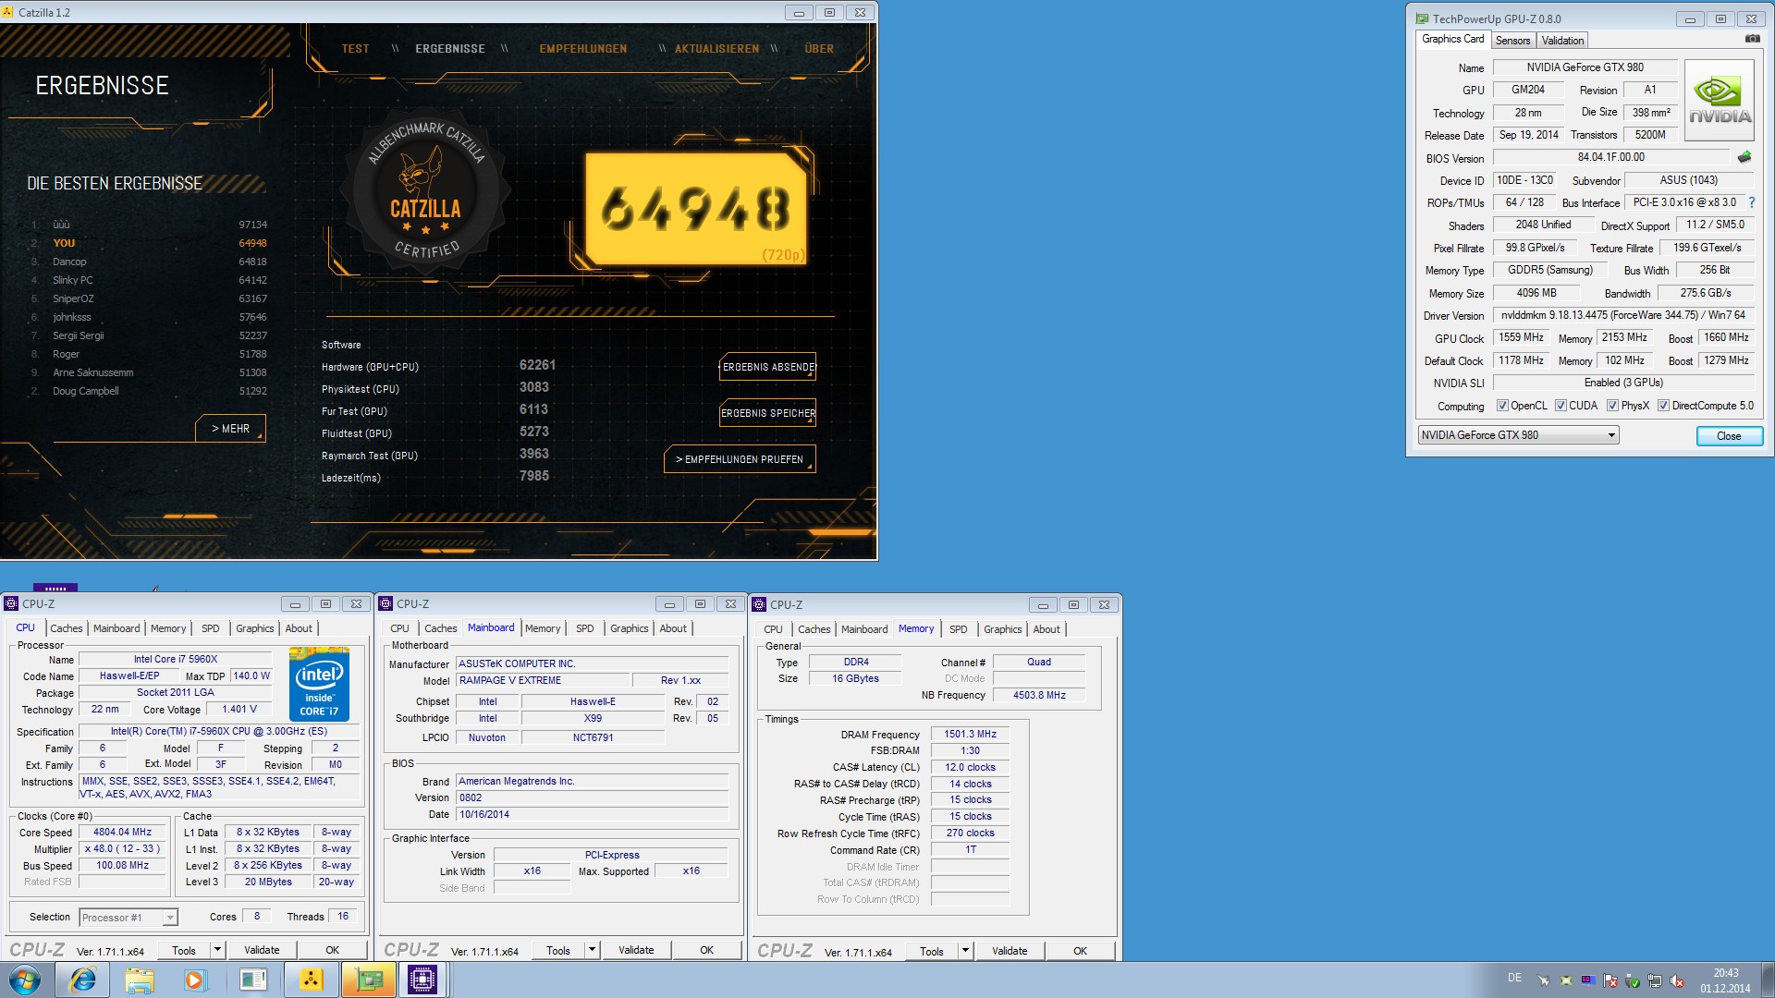The width and height of the screenshot is (1775, 998).
Task: Click the title icon of CPU-Z Mainboard window
Action: coord(386,603)
